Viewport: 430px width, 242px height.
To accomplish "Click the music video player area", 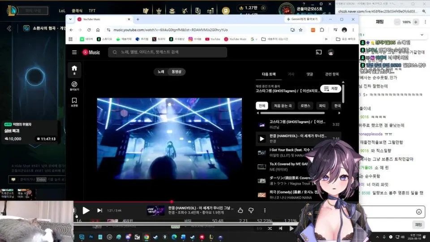I will point(169,138).
